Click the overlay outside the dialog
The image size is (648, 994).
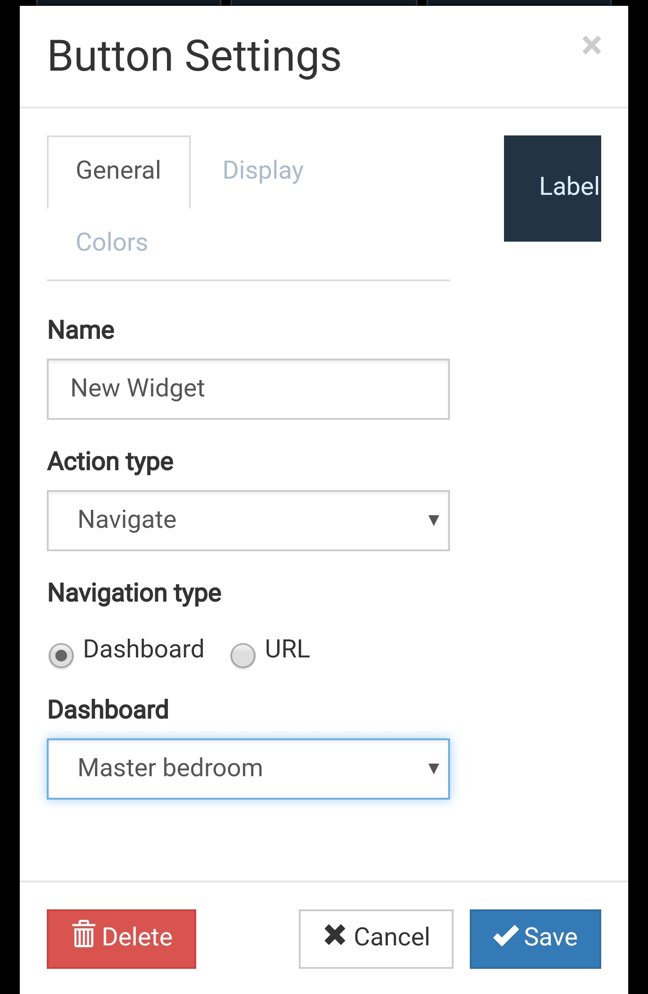pos(9,495)
